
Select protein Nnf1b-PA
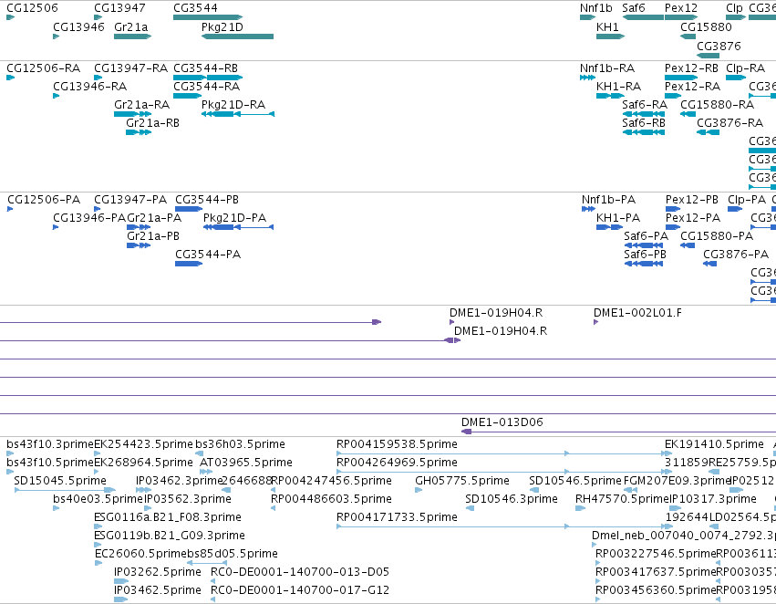(x=609, y=200)
